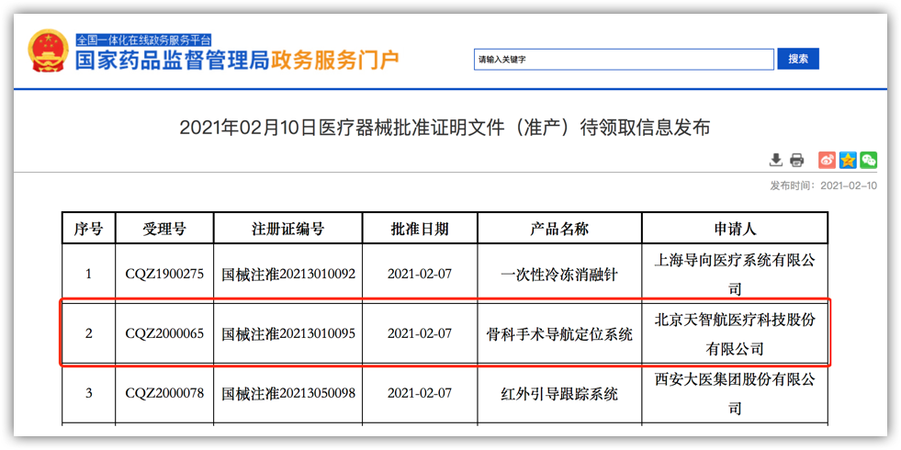The height and width of the screenshot is (450, 901).
Task: Click the print icon
Action: click(x=796, y=160)
